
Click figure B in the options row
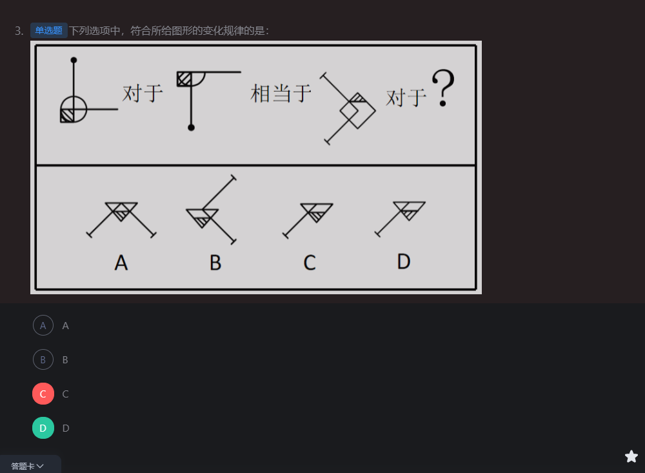(x=212, y=210)
